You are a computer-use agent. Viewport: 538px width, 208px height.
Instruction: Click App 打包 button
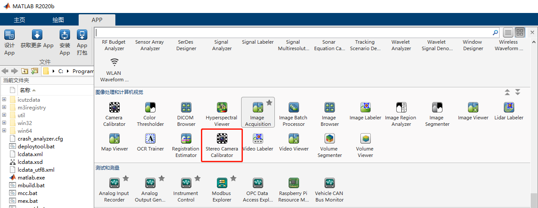tap(82, 43)
